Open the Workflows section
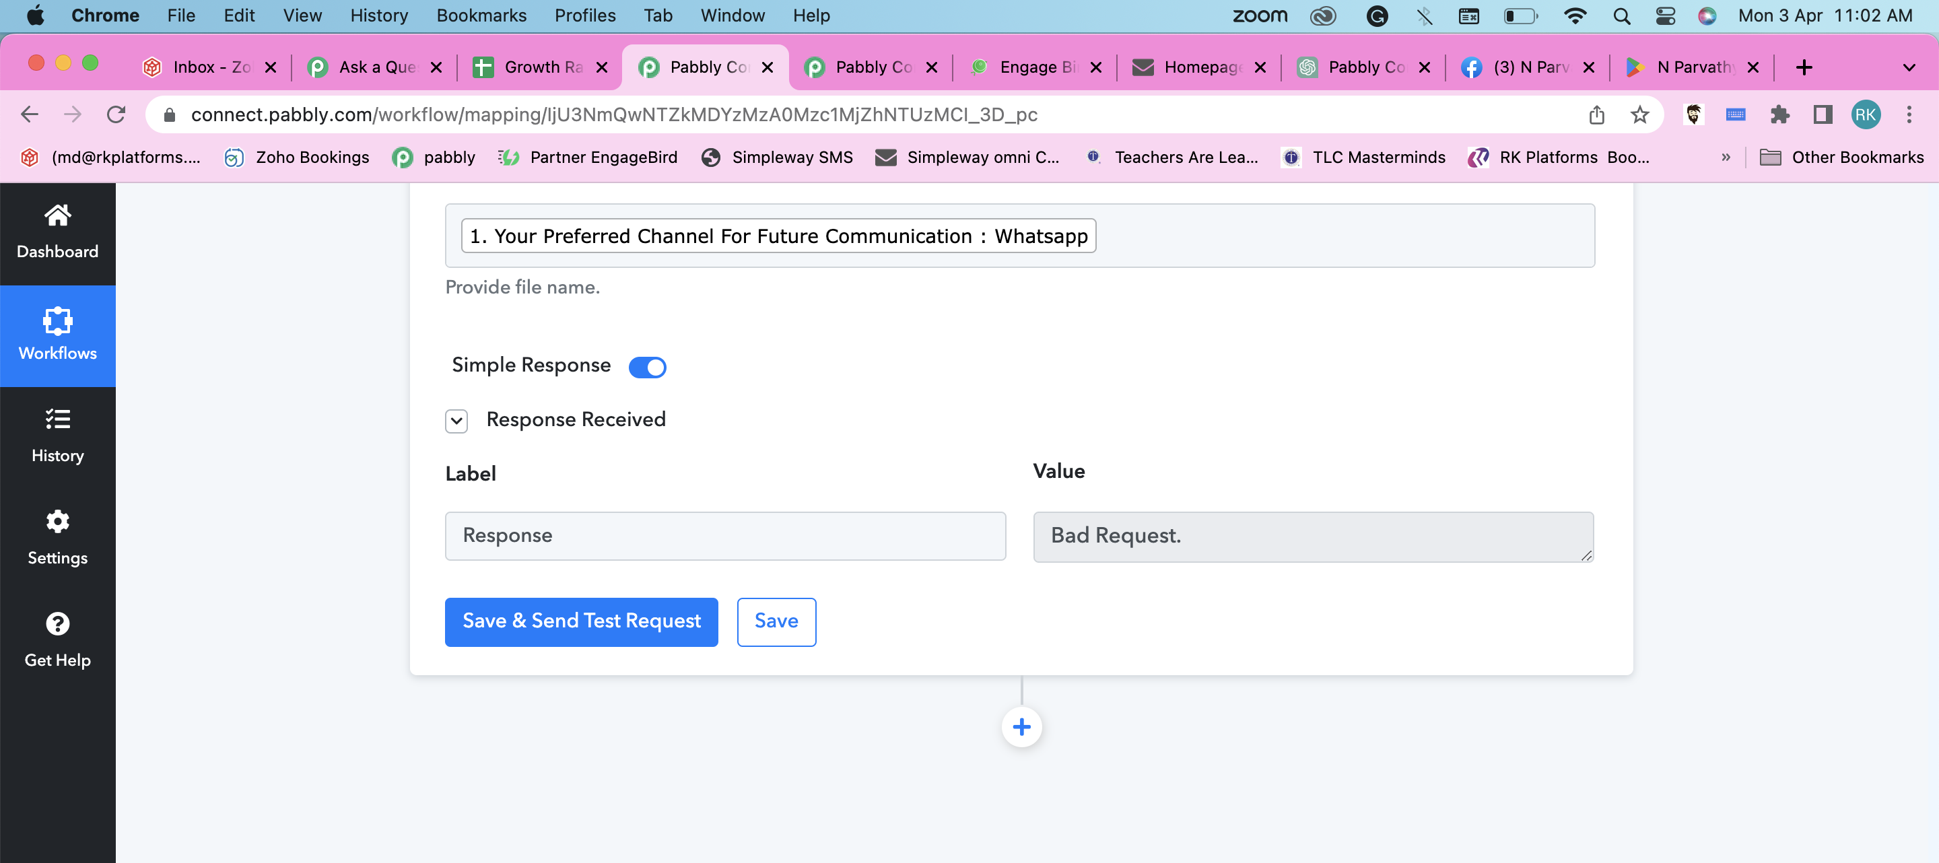The height and width of the screenshot is (863, 1939). 57,335
